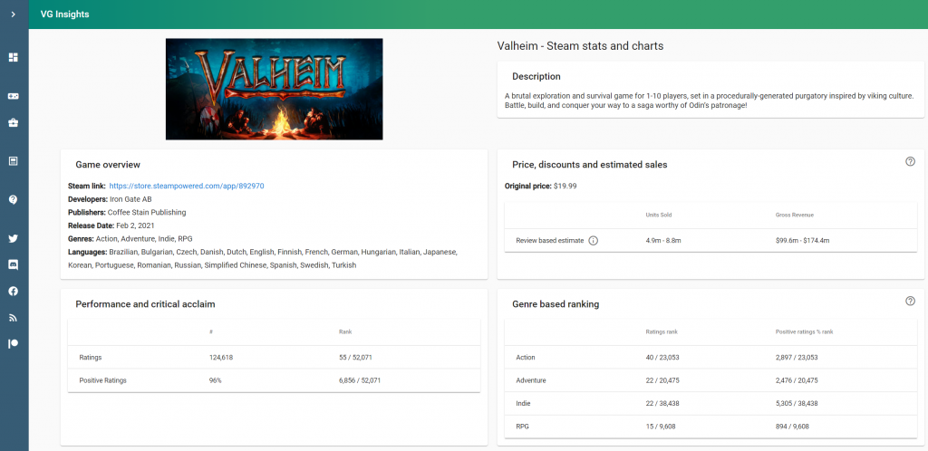This screenshot has width=928, height=451.
Task: Click the info icon beside Review based estimate
Action: click(x=593, y=241)
